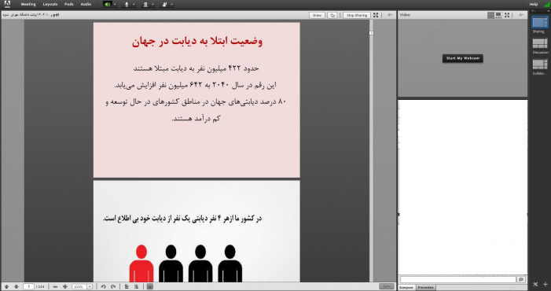The height and width of the screenshot is (291, 551).
Task: Click the raise hand status icon
Action: (164, 5)
